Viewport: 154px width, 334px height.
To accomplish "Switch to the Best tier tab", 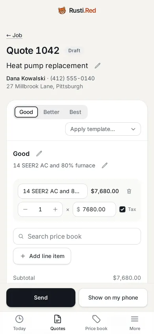I will 75,112.
